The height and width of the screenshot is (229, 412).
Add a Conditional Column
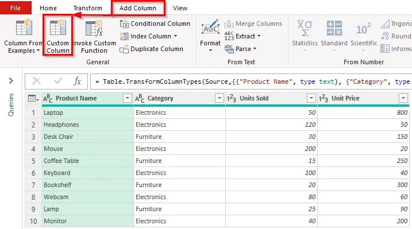click(x=155, y=24)
